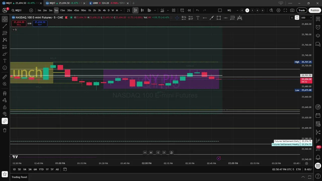The height and width of the screenshot is (181, 322).
Task: Set the date range to YTD
Action: click(41, 169)
